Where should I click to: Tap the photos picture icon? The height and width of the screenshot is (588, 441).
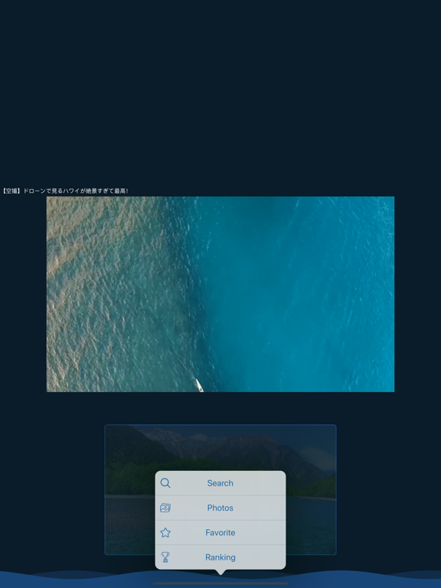point(165,508)
